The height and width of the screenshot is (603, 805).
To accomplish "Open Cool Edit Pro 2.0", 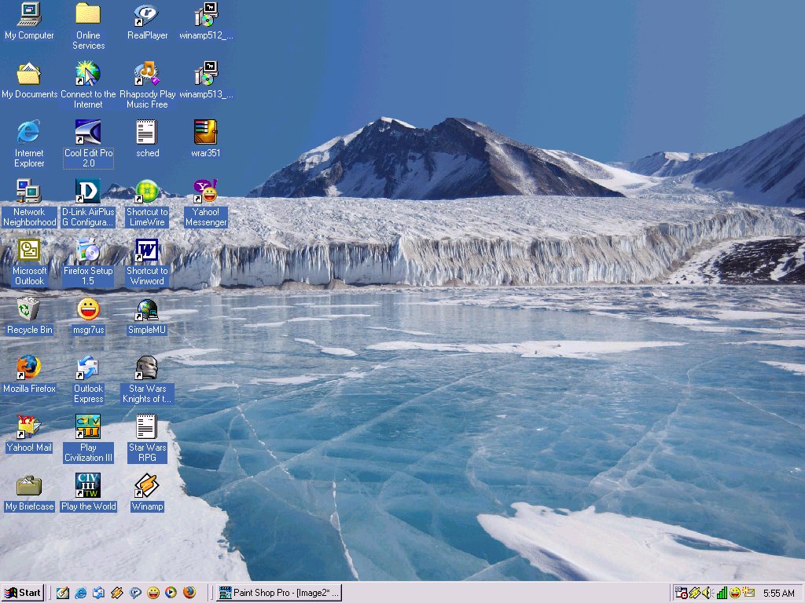I will pos(87,132).
